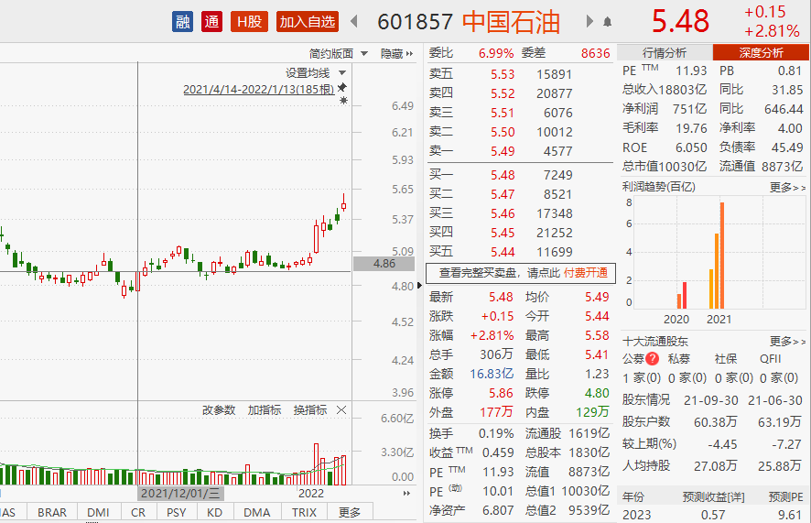
Task: Click the 4.86 crosshair price label
Action: click(x=384, y=264)
